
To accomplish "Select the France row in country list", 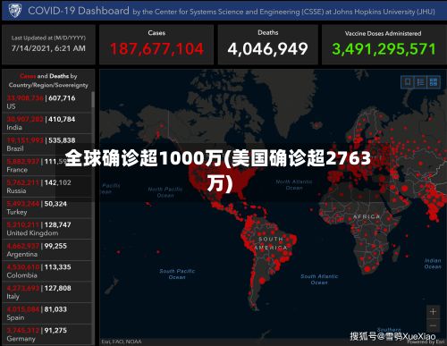I will [46, 165].
